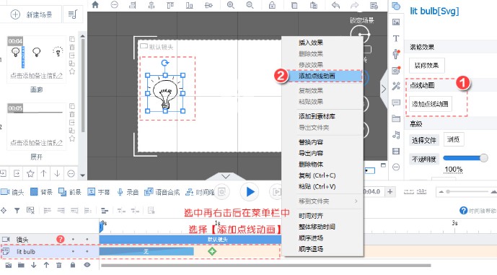497x275 pixels.
Task: Click the scene list icon beside 新建场景
Action: click(73, 14)
